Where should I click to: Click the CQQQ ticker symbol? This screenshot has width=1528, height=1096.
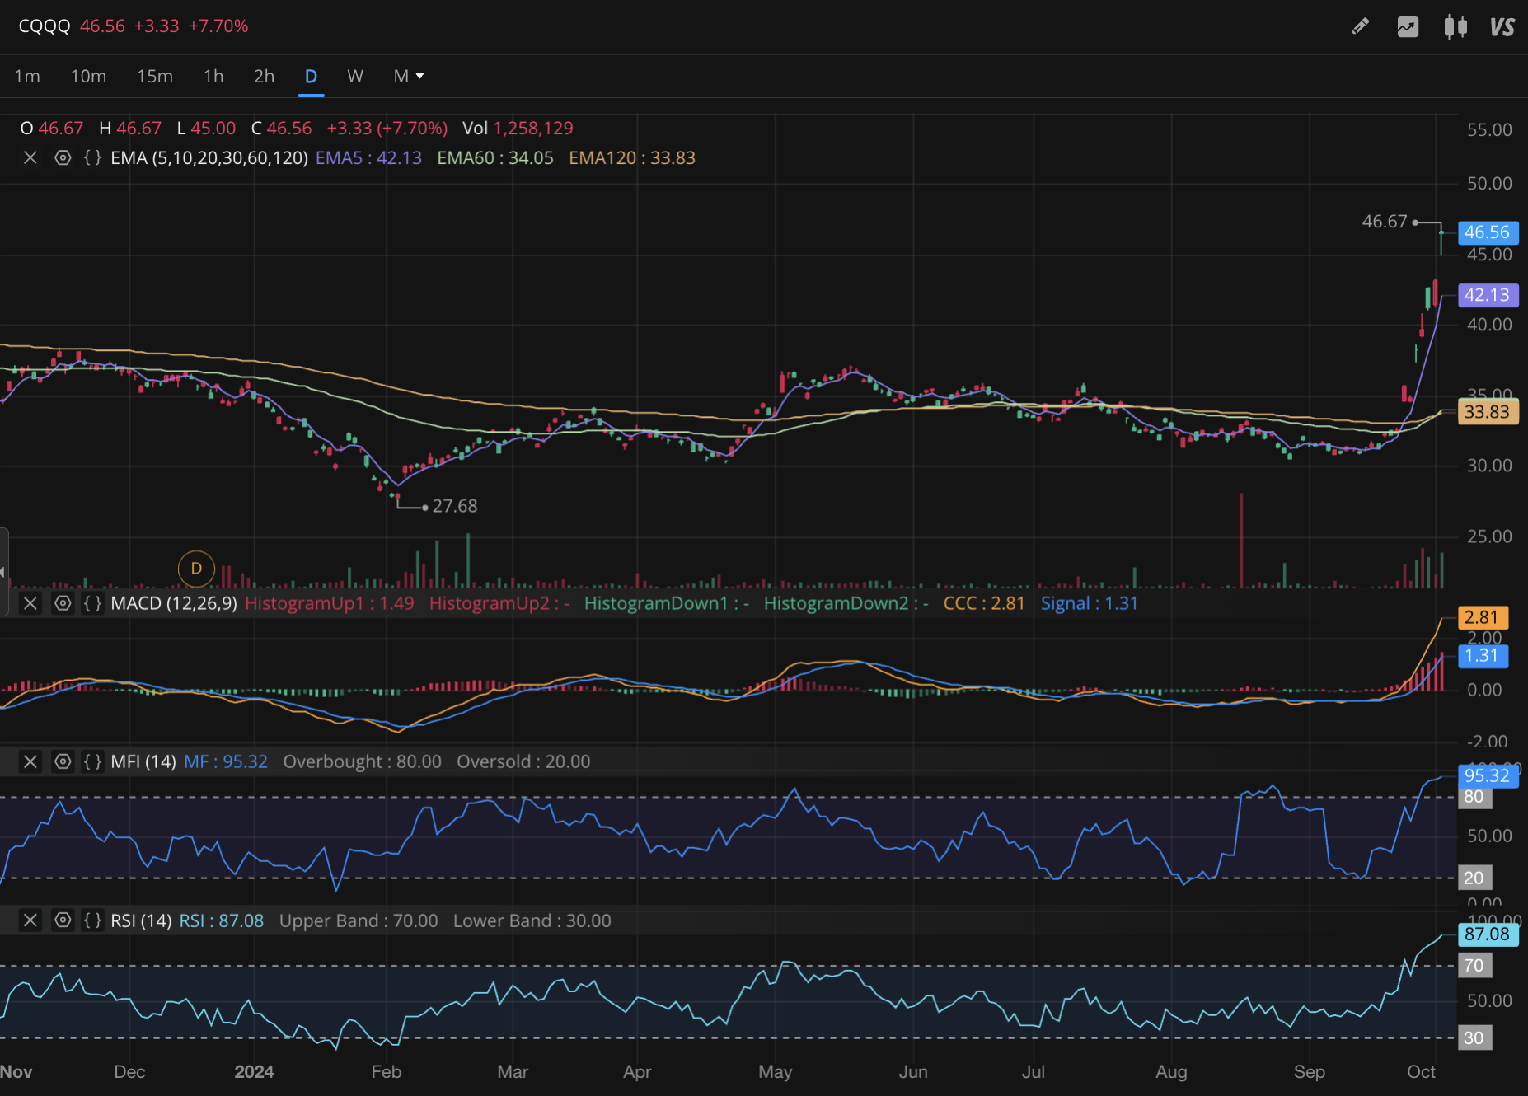(45, 26)
